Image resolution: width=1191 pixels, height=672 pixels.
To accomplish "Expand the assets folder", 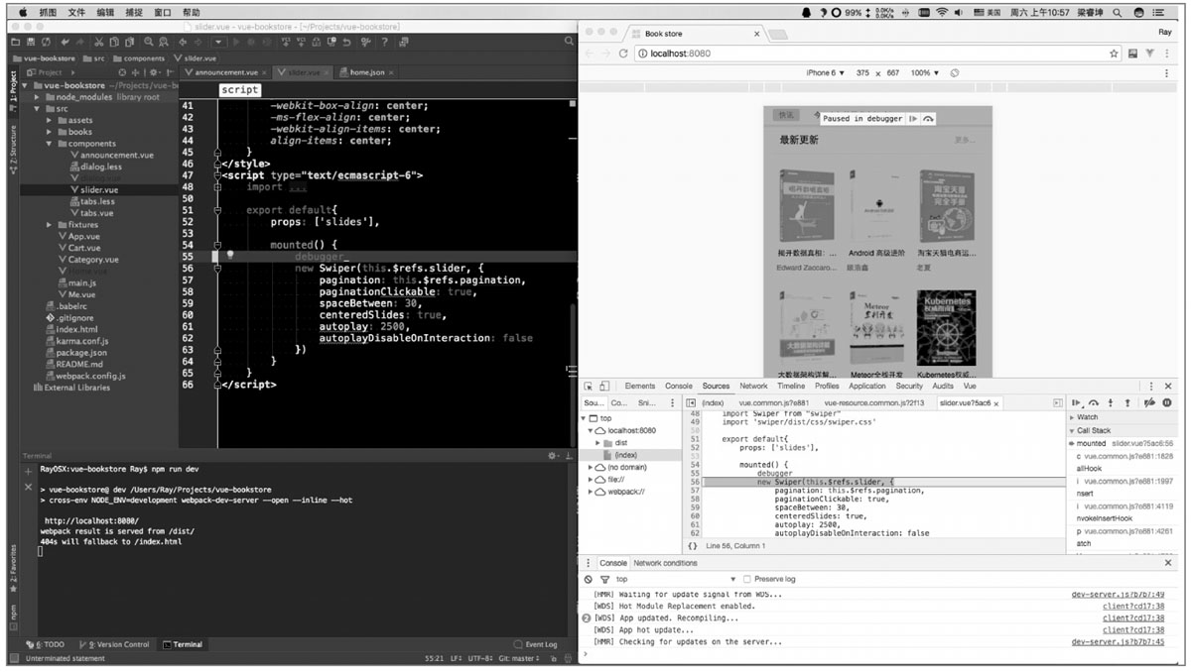I will [50, 120].
